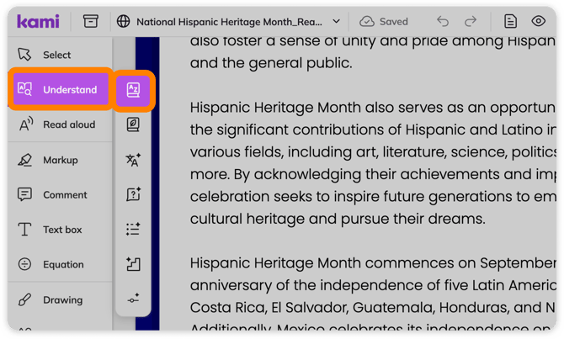Open the document page icon
The height and width of the screenshot is (339, 564).
tap(510, 21)
